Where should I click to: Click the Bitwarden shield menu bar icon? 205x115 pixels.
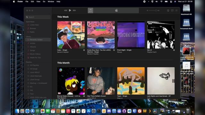152,2
